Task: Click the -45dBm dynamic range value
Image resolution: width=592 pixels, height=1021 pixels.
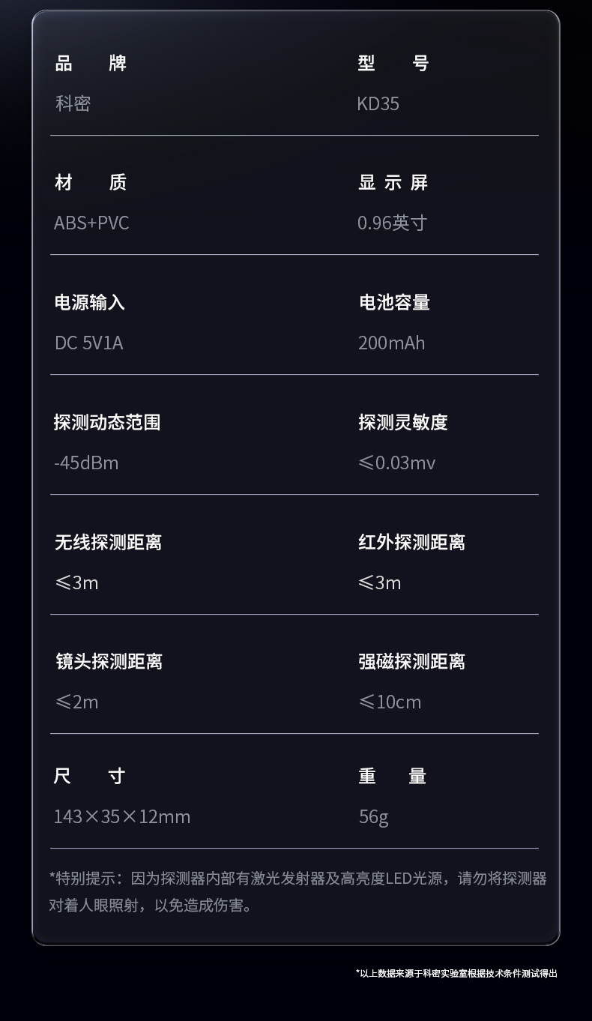Action: pos(86,463)
